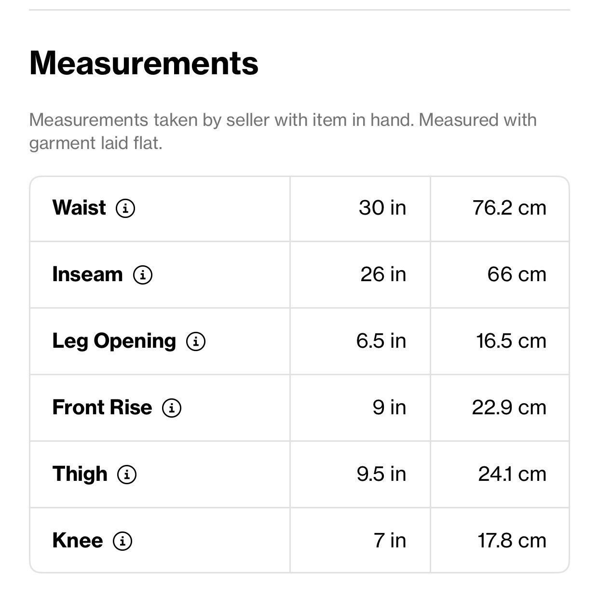Select the Front Rise label
The image size is (599, 599).
pos(102,408)
